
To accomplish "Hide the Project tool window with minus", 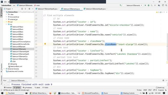I will coord(33,9).
